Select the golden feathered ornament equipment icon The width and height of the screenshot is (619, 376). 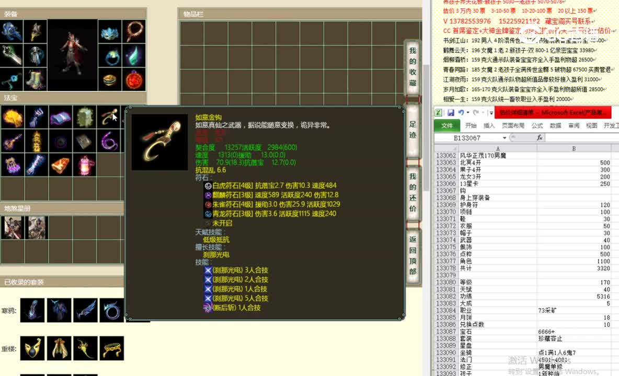(x=35, y=31)
